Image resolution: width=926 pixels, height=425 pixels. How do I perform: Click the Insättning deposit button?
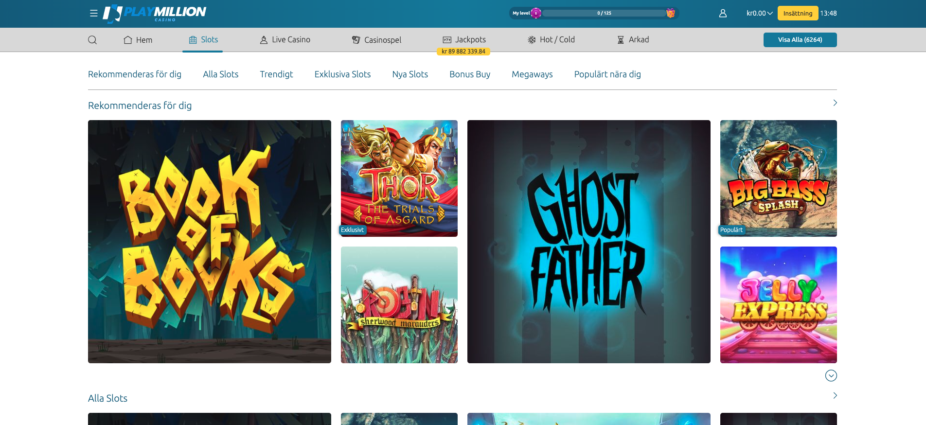[x=798, y=13]
